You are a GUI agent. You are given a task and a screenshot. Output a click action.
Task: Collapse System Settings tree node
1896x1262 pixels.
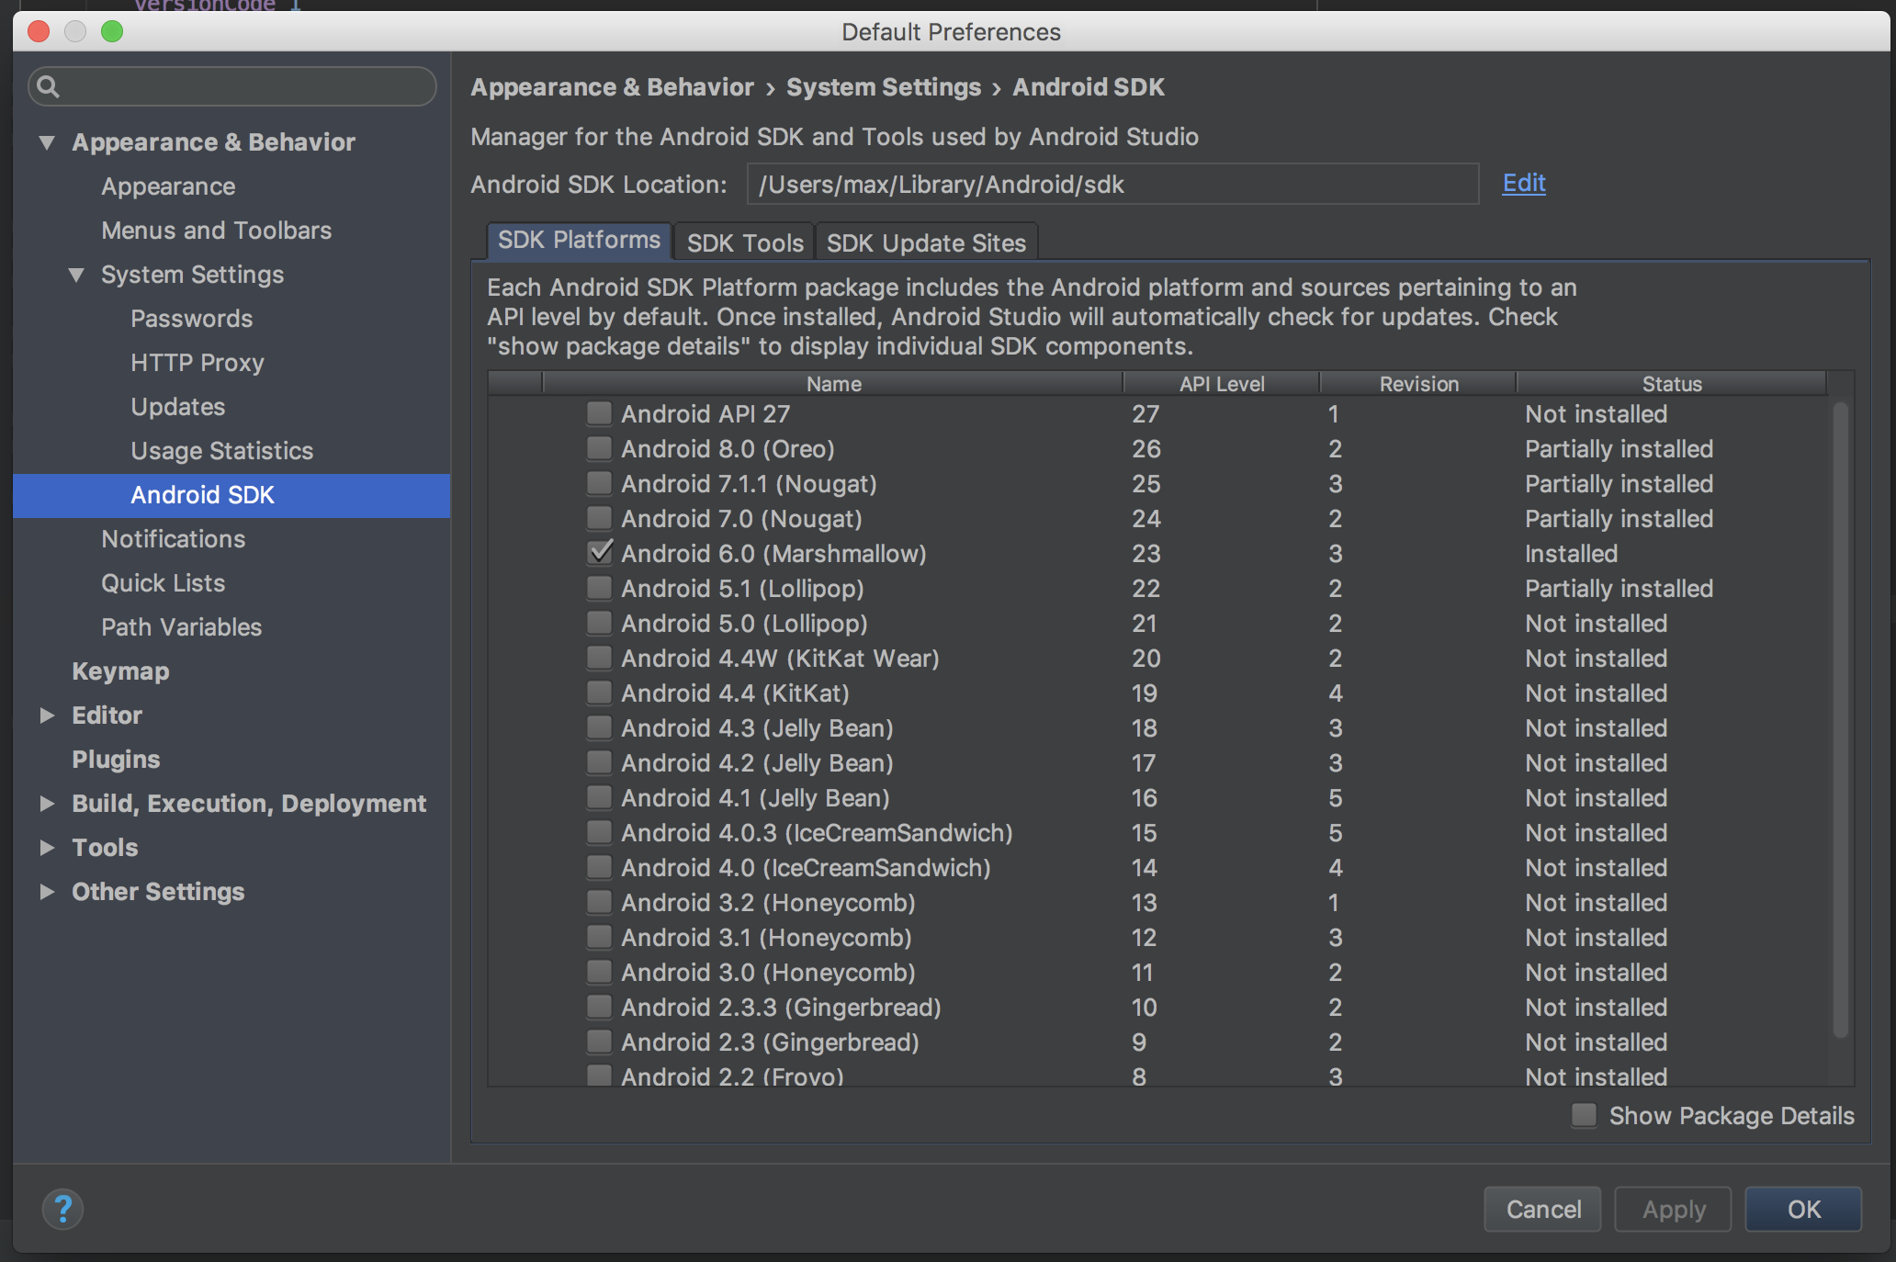tap(77, 275)
